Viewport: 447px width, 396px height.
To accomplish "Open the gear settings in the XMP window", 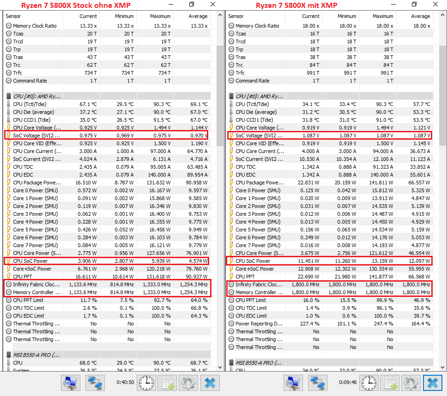I will coord(411,383).
